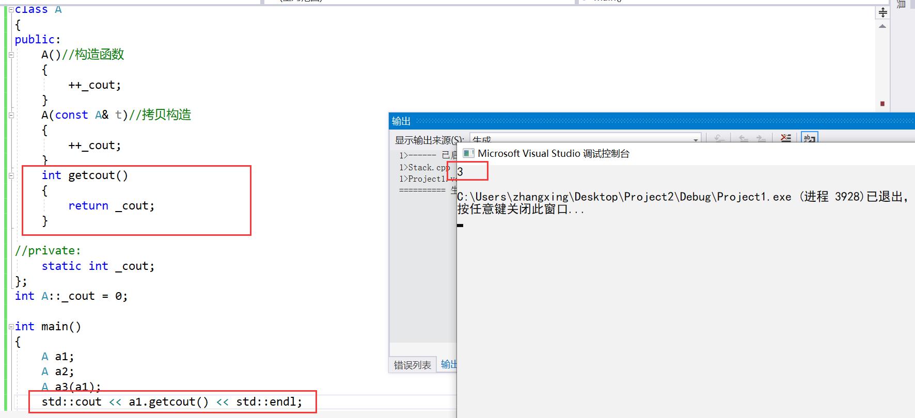
Task: Click the 按任意键关闭此窗口 console message
Action: [520, 210]
